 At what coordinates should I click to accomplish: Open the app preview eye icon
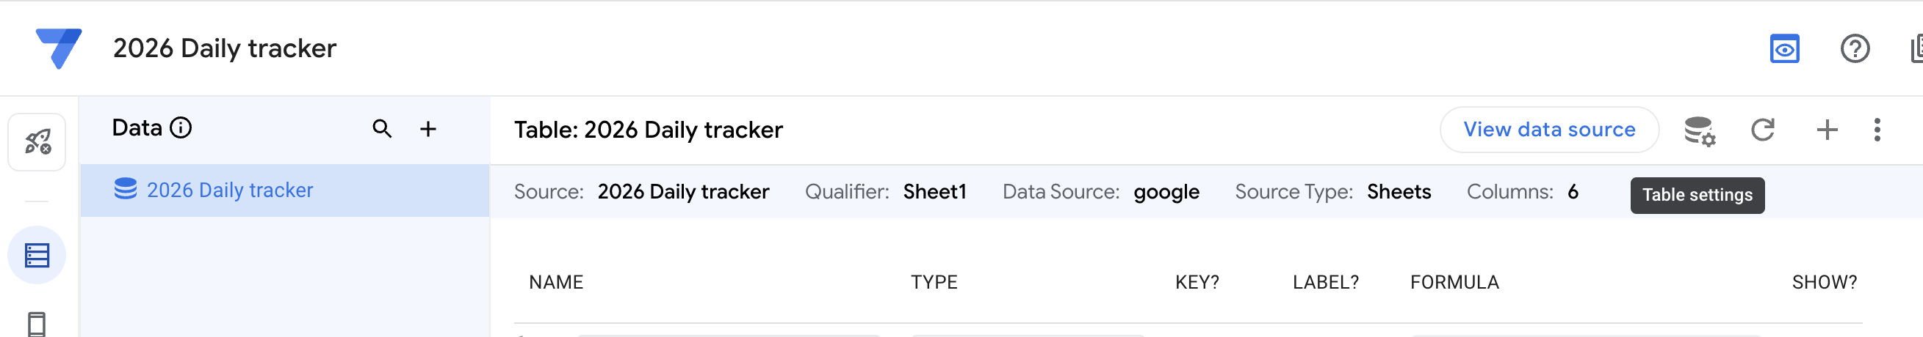[1784, 49]
